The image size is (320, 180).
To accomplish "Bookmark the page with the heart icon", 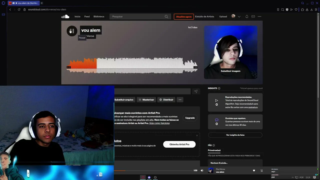I will click(296, 9).
